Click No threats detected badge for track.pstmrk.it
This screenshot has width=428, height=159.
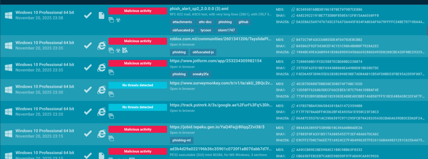tap(138, 107)
